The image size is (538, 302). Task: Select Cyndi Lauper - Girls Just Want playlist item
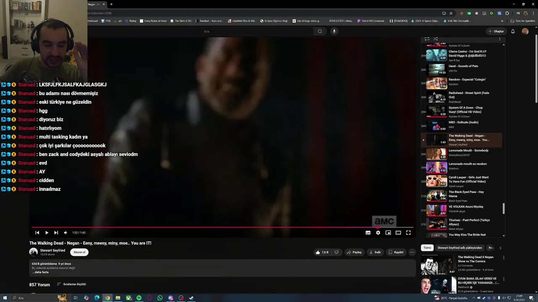point(462,181)
